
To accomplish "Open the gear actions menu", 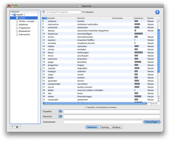I will point(17,127).
